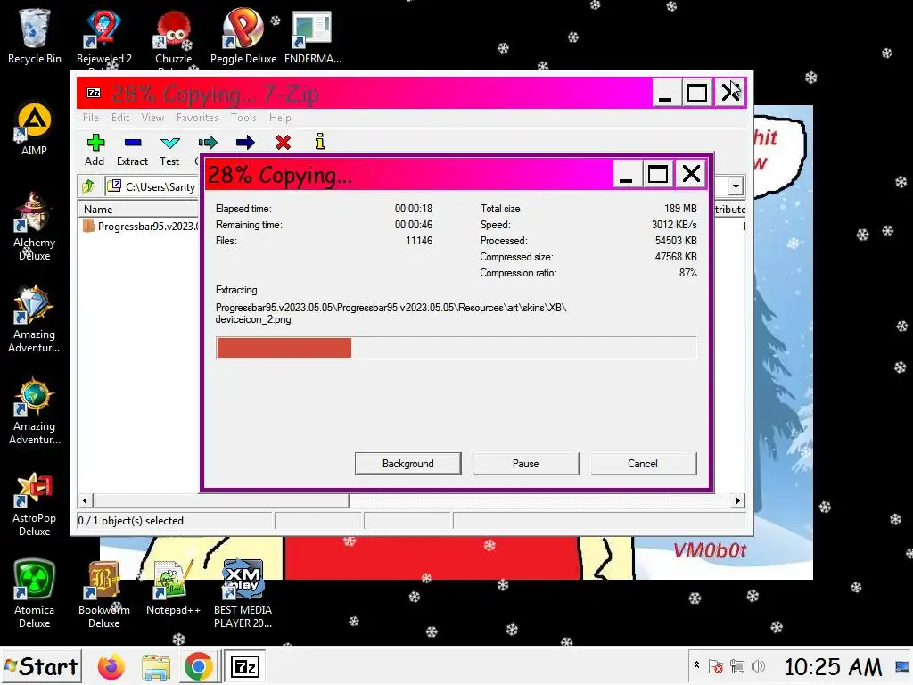Launch Firefox from the taskbar
This screenshot has height=685, width=913.
click(x=111, y=667)
